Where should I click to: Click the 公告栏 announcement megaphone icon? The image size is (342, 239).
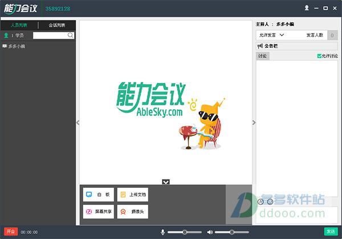pos(260,46)
